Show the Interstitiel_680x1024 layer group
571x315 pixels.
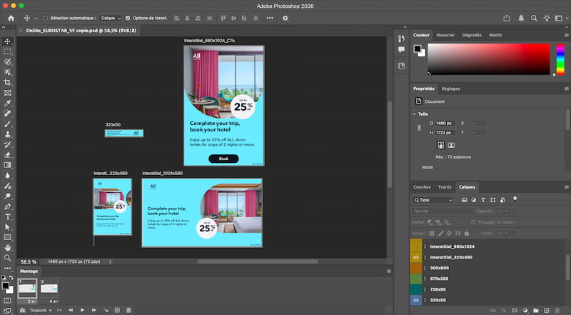416,246
